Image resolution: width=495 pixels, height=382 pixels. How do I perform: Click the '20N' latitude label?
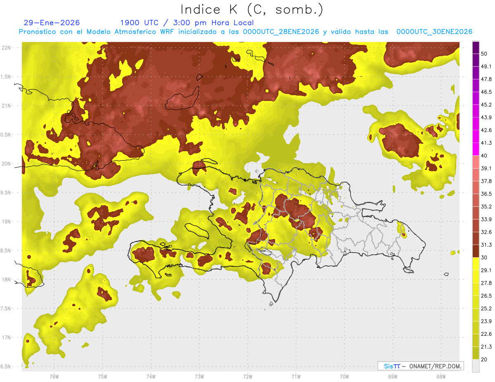point(7,164)
